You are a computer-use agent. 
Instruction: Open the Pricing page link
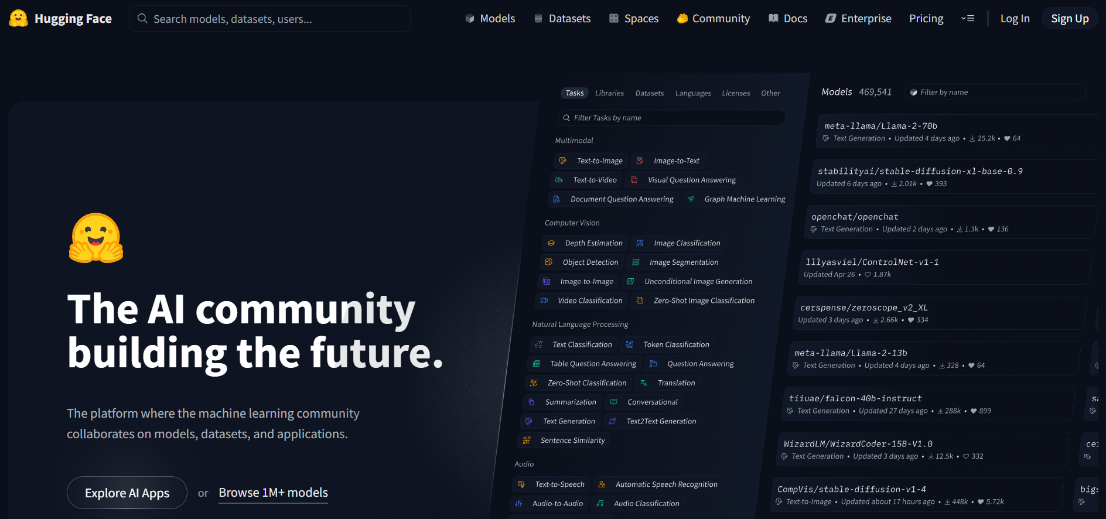point(926,19)
